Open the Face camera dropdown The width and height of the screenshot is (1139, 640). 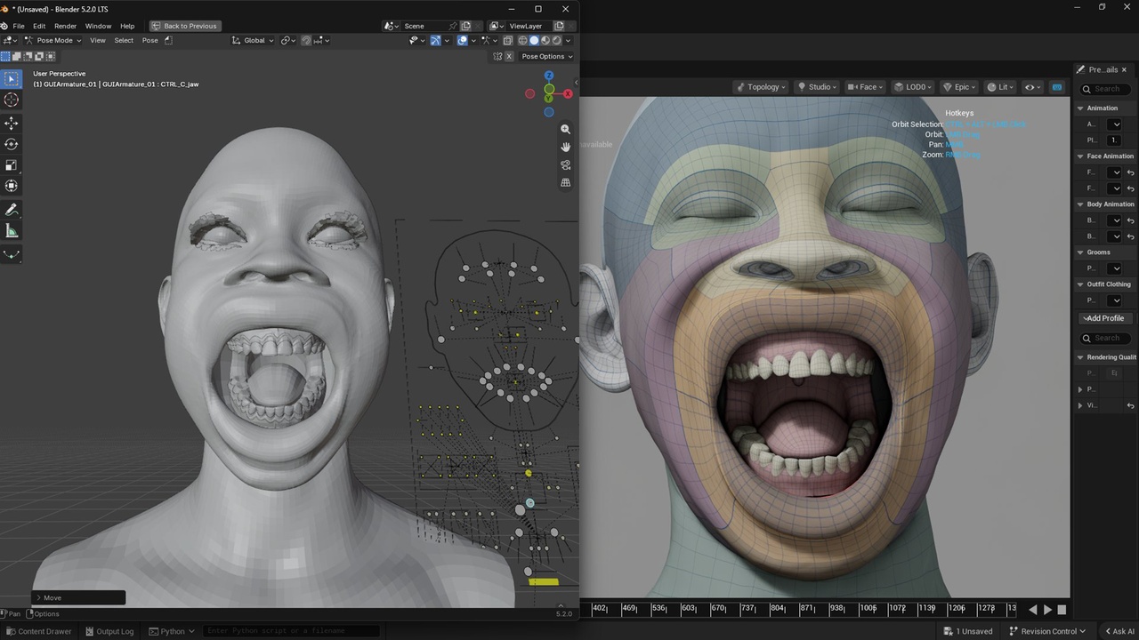tap(867, 87)
